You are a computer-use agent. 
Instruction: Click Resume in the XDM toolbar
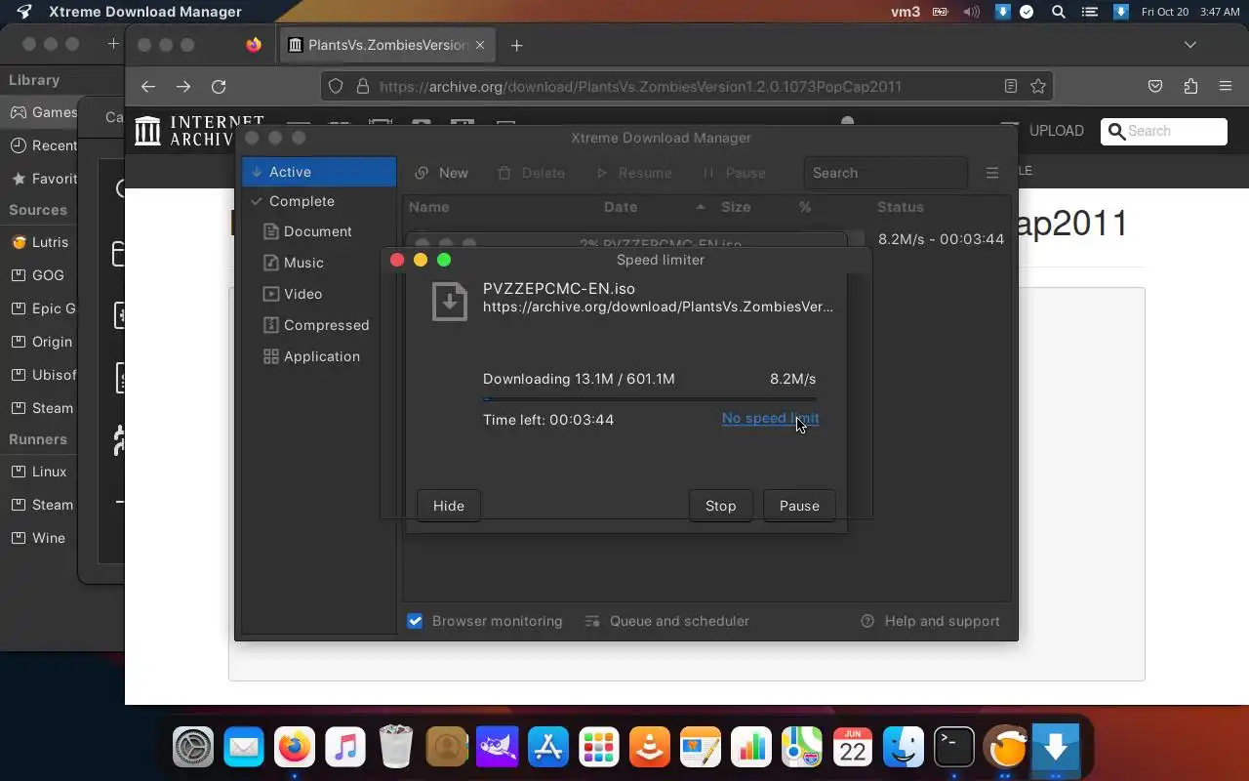tap(633, 173)
